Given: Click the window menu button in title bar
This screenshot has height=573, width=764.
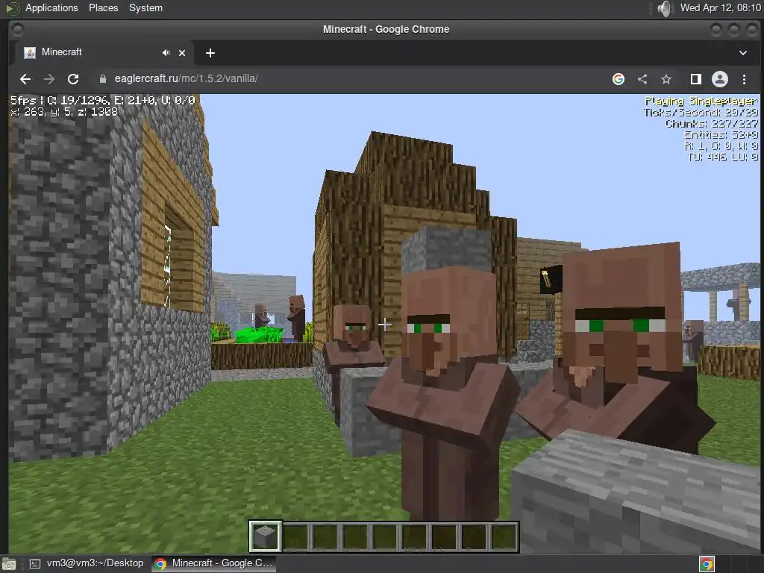Looking at the screenshot, I should pos(17,30).
